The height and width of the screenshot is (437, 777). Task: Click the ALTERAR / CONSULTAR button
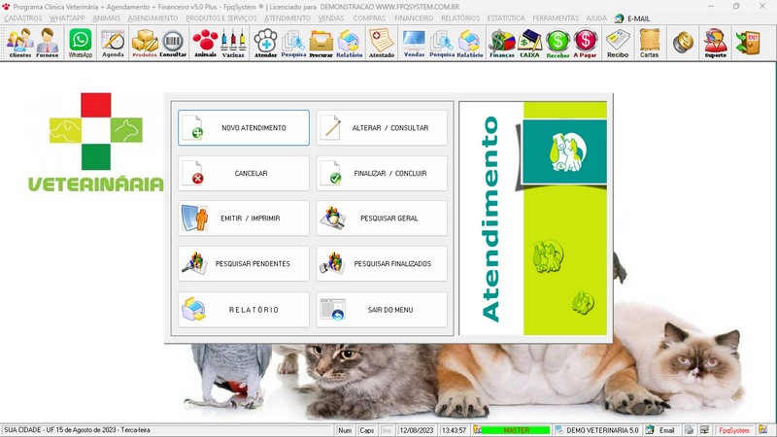click(382, 128)
